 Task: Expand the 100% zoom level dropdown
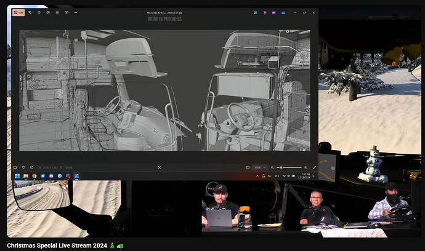point(260,167)
